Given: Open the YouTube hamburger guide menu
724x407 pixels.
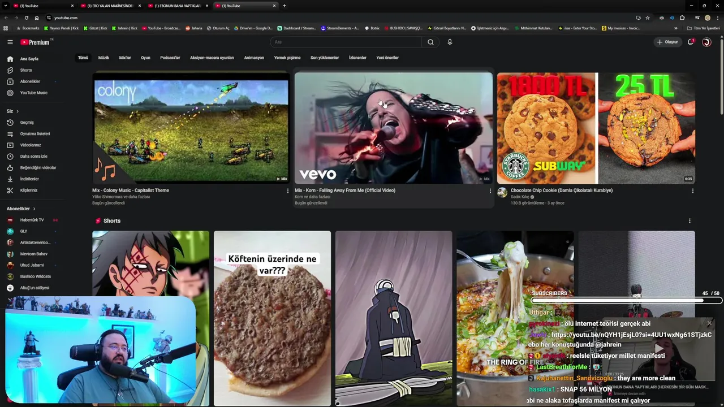Looking at the screenshot, I should pyautogui.click(x=10, y=42).
